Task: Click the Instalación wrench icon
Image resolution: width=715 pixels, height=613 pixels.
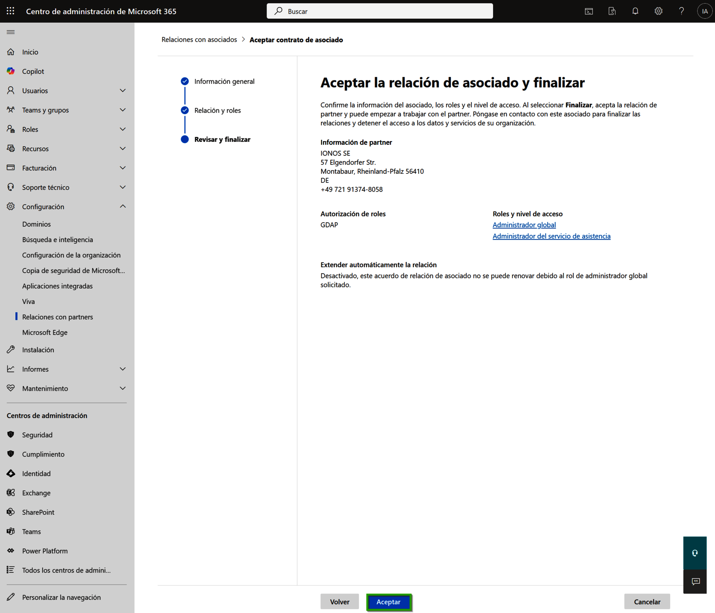Action: coord(11,349)
